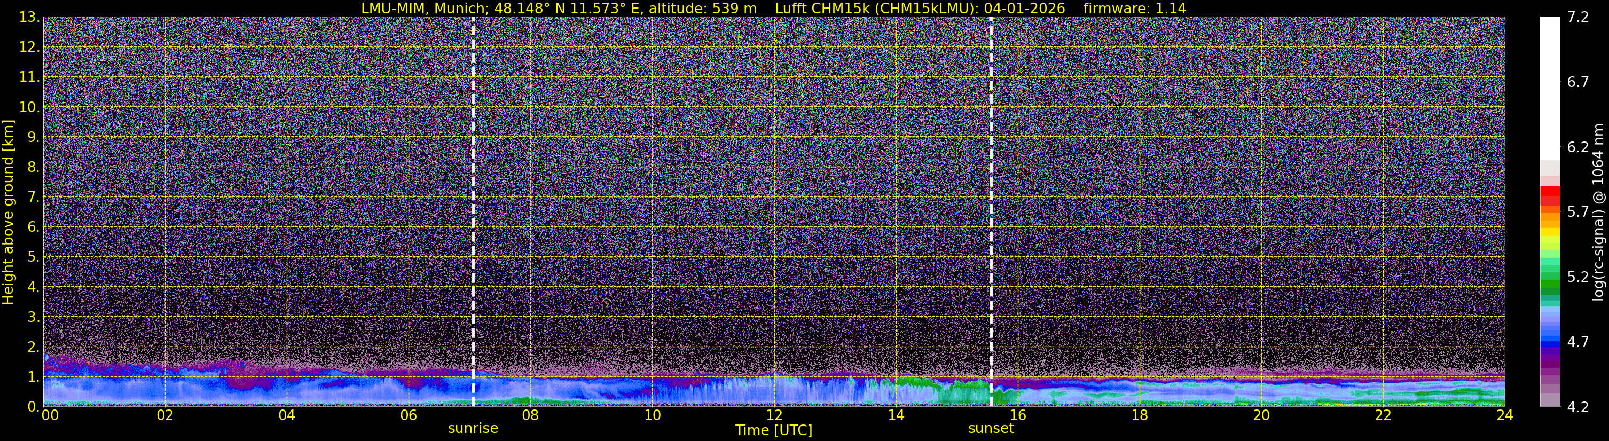Click the 'Time [UTC]' axis label

click(x=774, y=430)
